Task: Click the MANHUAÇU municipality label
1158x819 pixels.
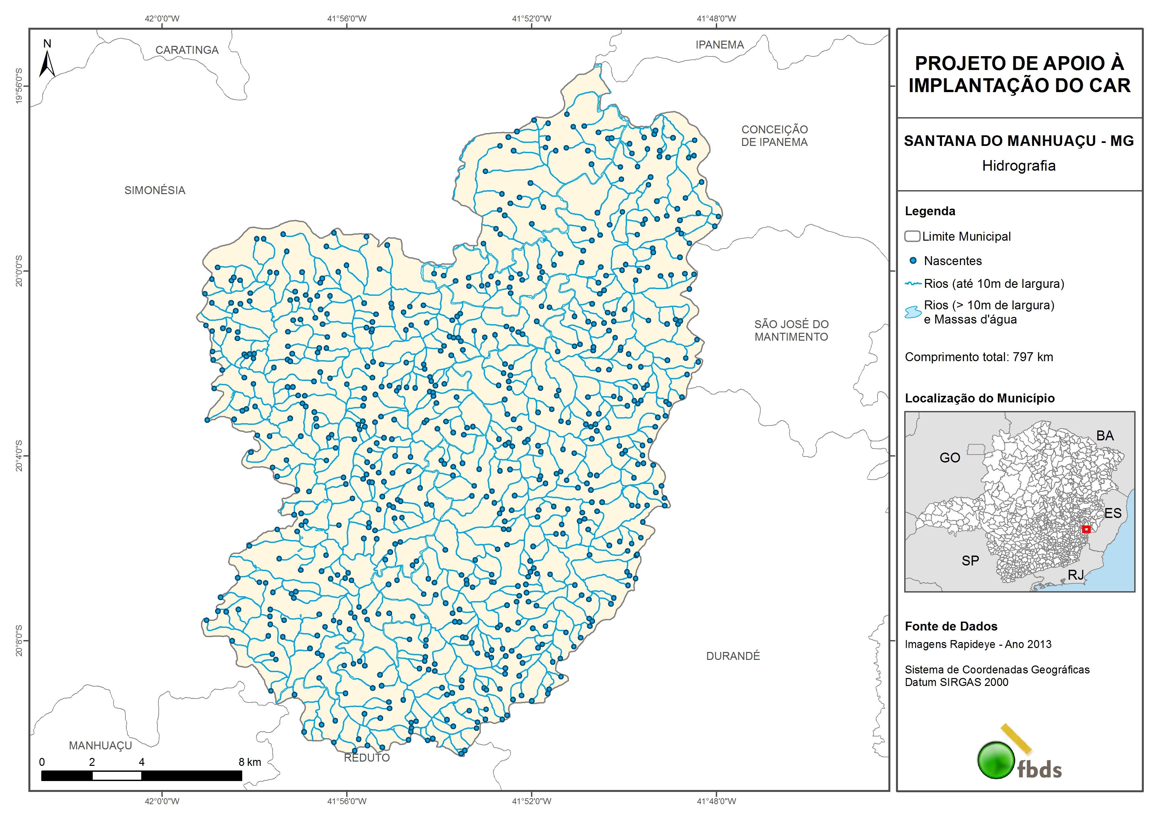Action: (100, 745)
